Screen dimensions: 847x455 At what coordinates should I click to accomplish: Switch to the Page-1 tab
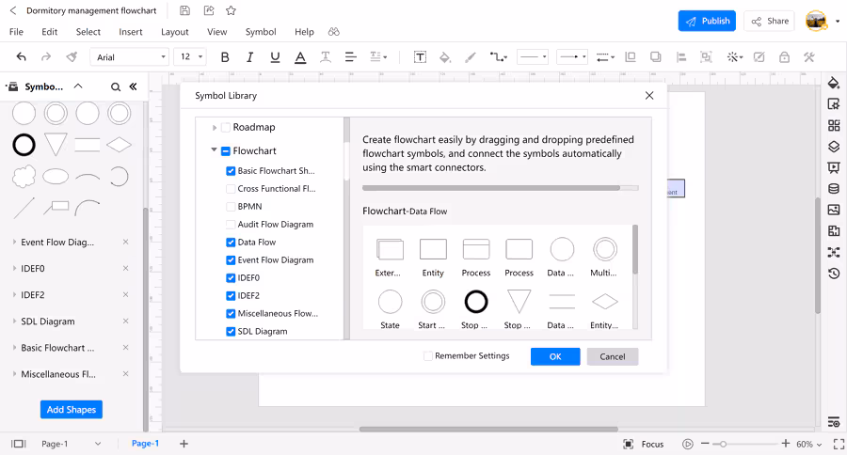tap(145, 443)
